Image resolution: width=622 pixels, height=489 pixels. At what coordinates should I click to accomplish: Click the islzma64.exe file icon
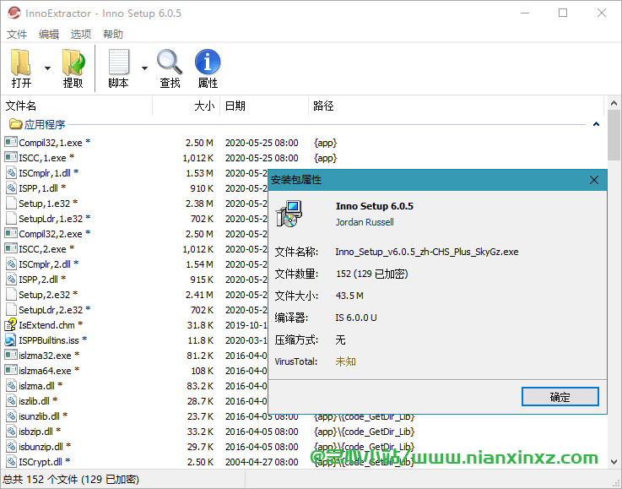point(11,370)
